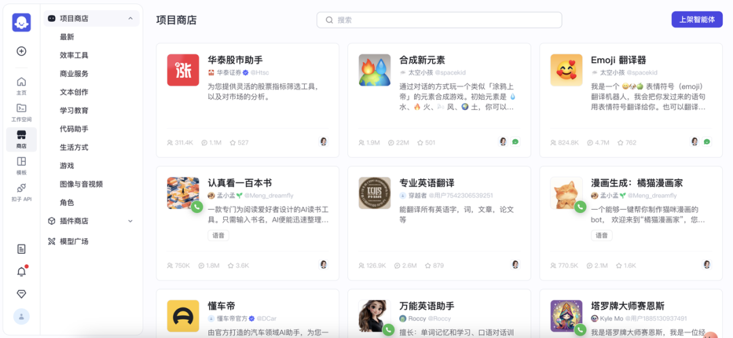Open the notifications bell icon

(22, 271)
